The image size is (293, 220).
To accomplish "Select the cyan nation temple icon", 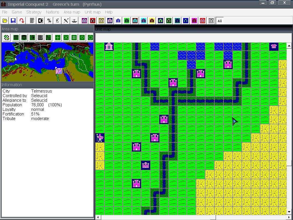I will point(144,21).
